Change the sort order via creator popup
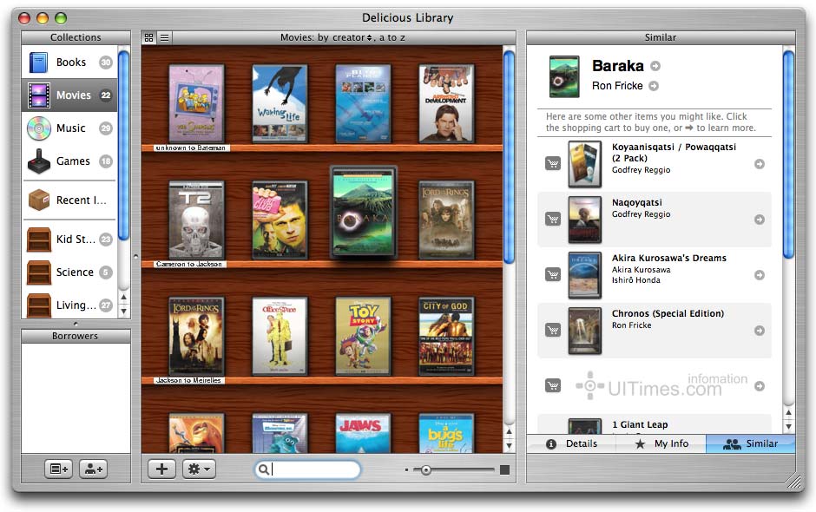Screen dimensions: 816x512 [352, 37]
